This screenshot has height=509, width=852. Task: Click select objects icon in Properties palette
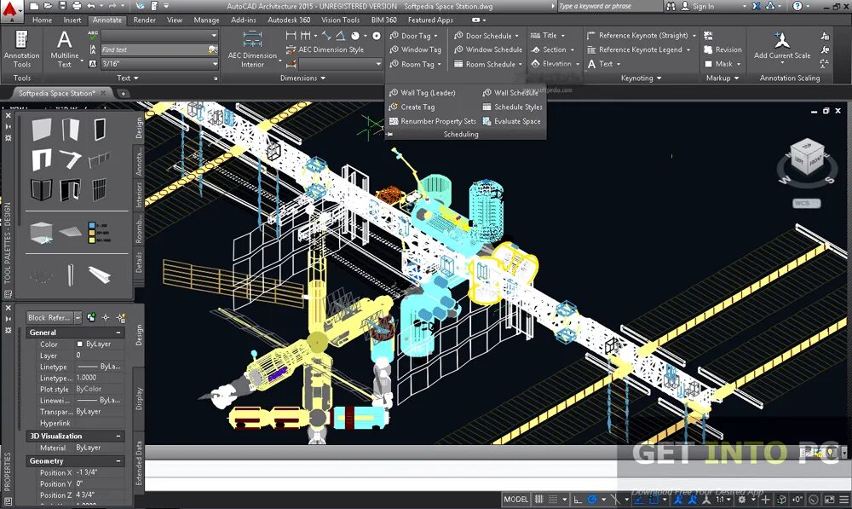pyautogui.click(x=106, y=317)
